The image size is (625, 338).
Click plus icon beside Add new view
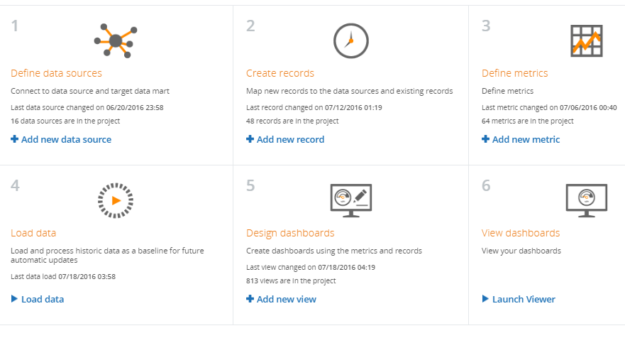pos(250,299)
